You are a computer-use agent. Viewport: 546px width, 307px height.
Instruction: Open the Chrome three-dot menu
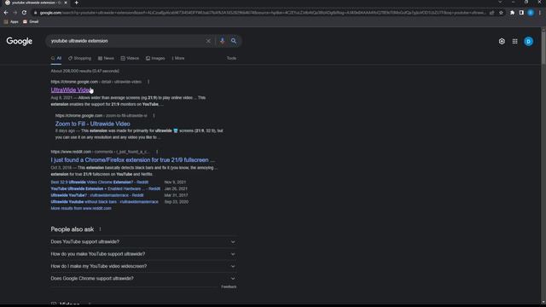(540, 13)
